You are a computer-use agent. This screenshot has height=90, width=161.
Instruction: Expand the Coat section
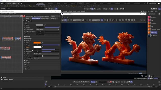[26, 65]
